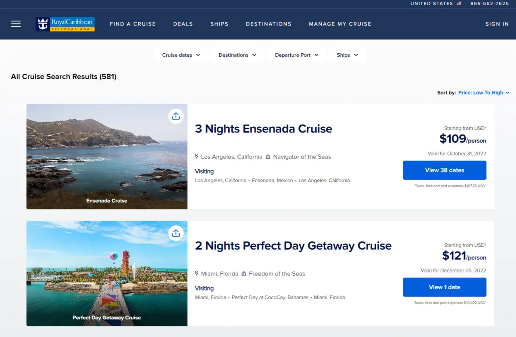Go to the Deals menu item

[x=183, y=24]
